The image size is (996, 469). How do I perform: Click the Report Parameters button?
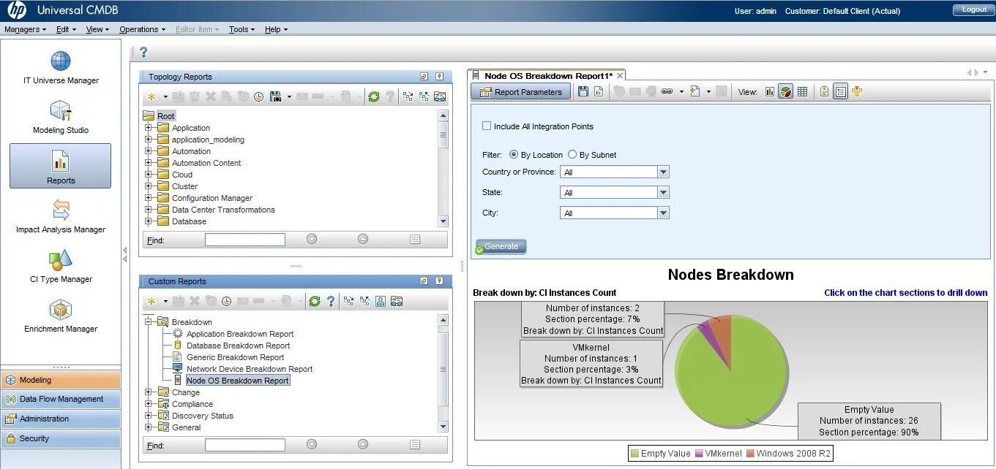coord(521,92)
